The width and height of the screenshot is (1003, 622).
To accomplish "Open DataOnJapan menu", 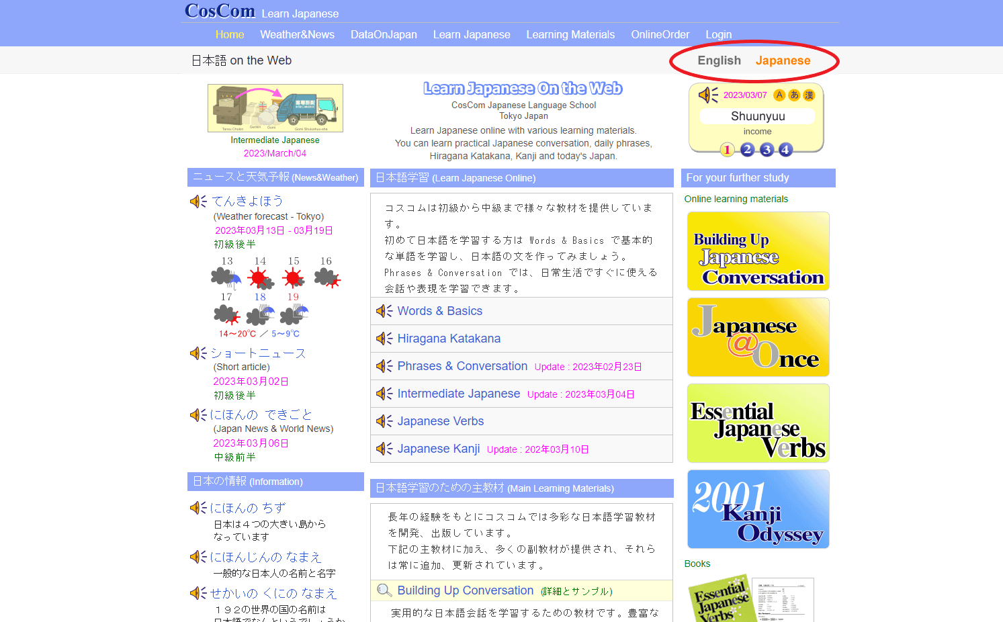I will pyautogui.click(x=384, y=34).
